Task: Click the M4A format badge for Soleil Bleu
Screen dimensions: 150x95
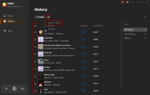Action: point(83,39)
